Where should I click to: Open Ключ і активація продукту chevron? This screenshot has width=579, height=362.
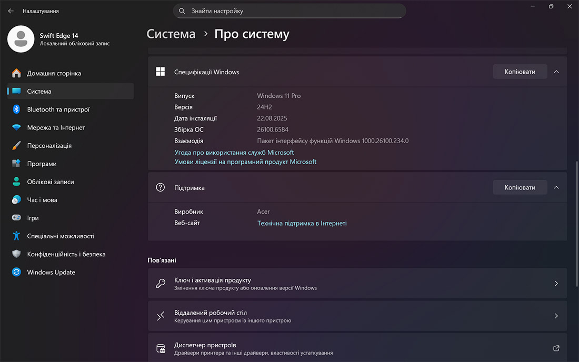pos(556,284)
